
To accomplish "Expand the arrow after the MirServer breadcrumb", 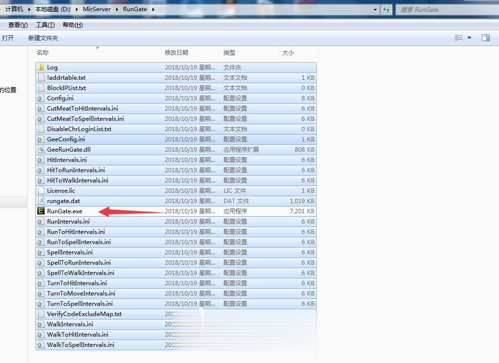I will [x=117, y=9].
